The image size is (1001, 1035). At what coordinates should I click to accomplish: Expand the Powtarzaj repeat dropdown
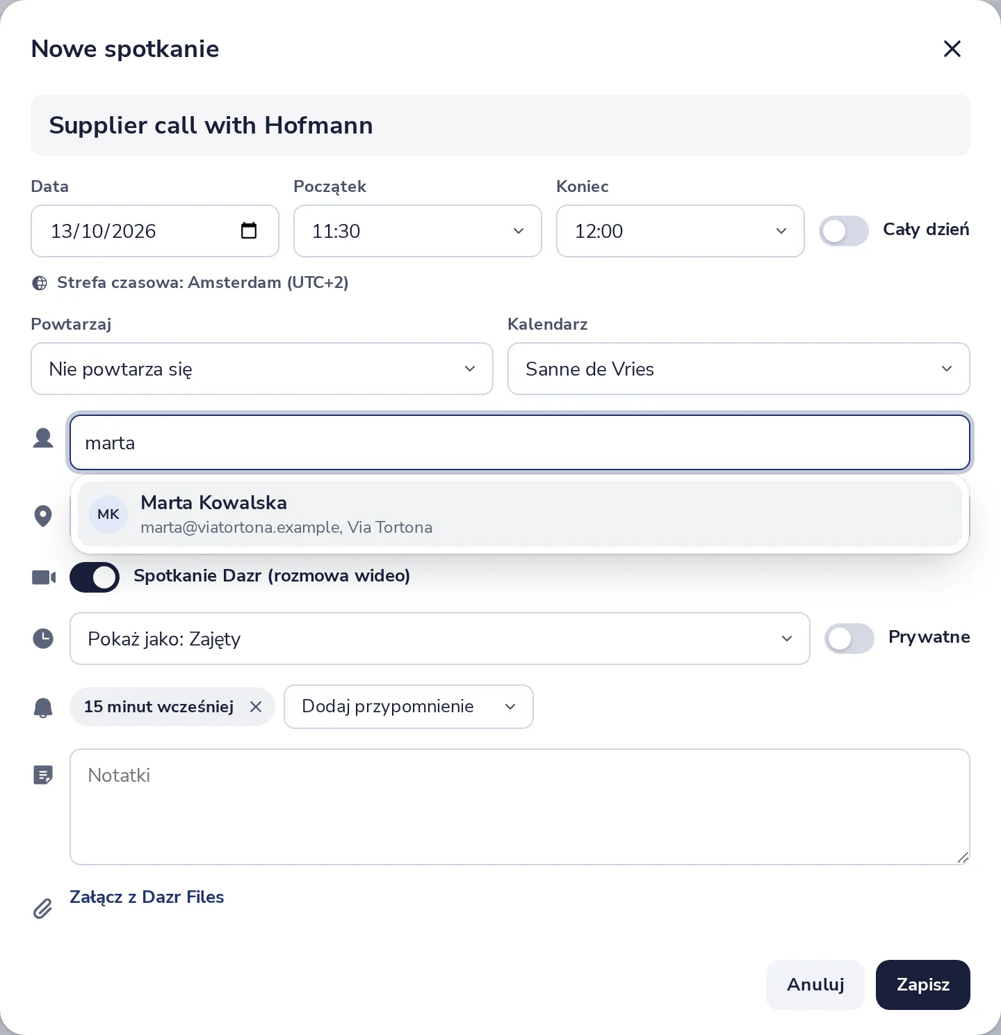pos(262,369)
